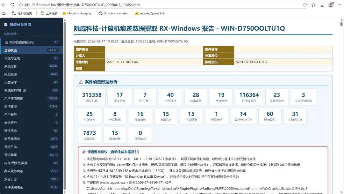Click the 案件编号 value field
This screenshot has width=344, height=194.
154,49
